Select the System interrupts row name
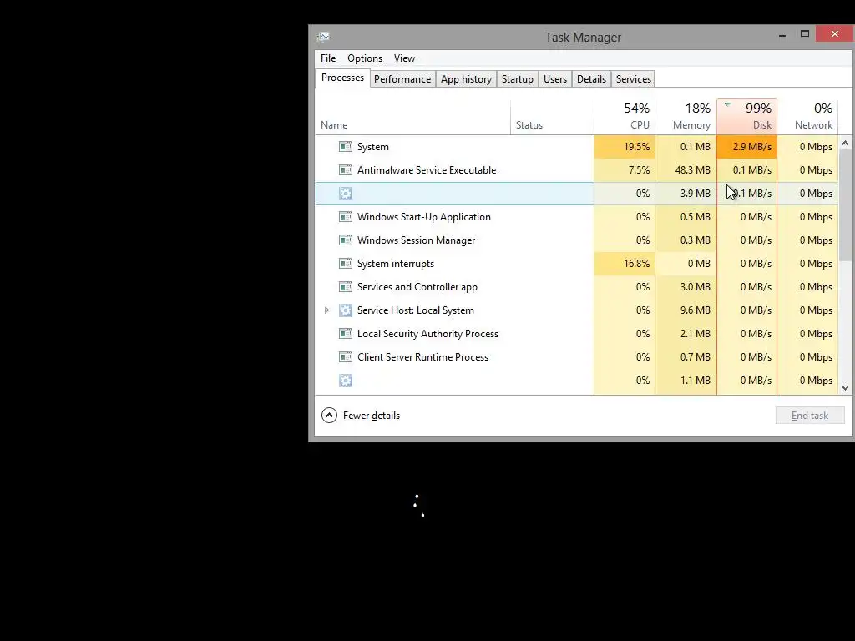The image size is (855, 641). point(395,264)
